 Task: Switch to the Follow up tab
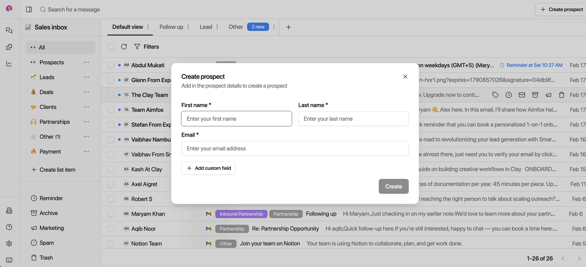[x=171, y=27]
